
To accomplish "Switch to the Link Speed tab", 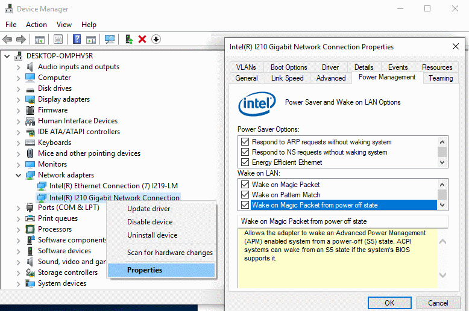I will point(287,78).
